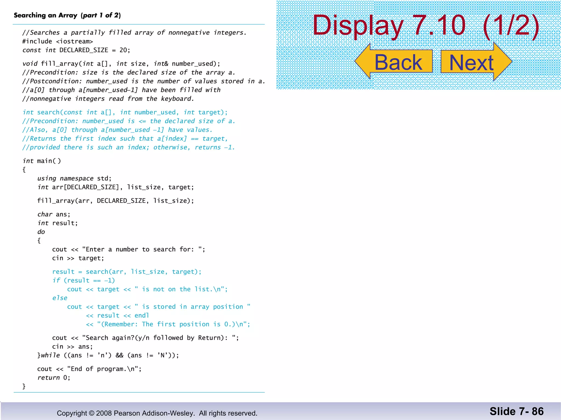Click the 'void fill_array' declaration line

pyautogui.click(x=121, y=64)
